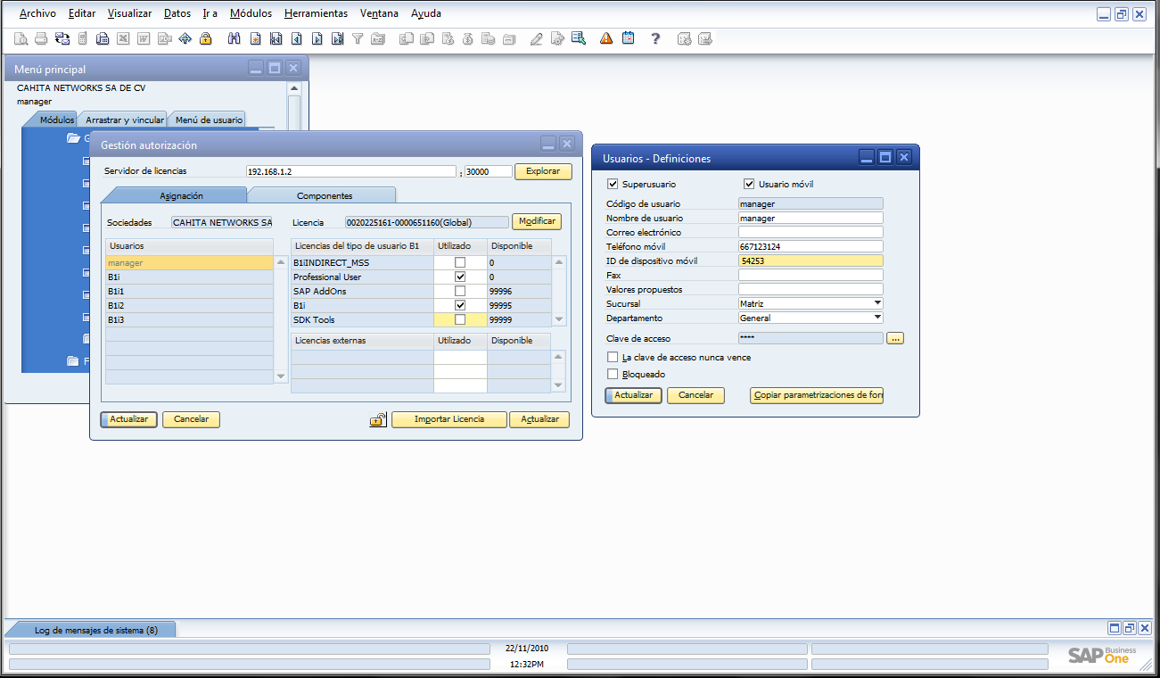Tick Utilizado for B1iINDIRECT_MSS license

click(460, 262)
